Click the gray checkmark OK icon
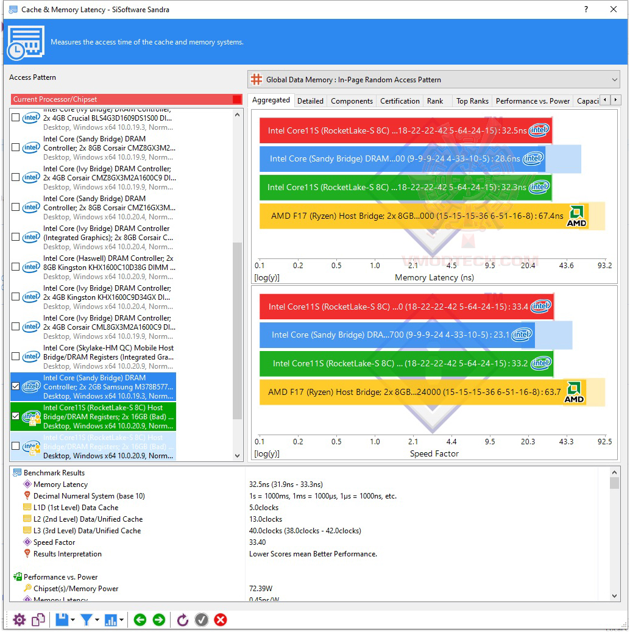Viewport: 630px width, 632px height. (x=202, y=619)
